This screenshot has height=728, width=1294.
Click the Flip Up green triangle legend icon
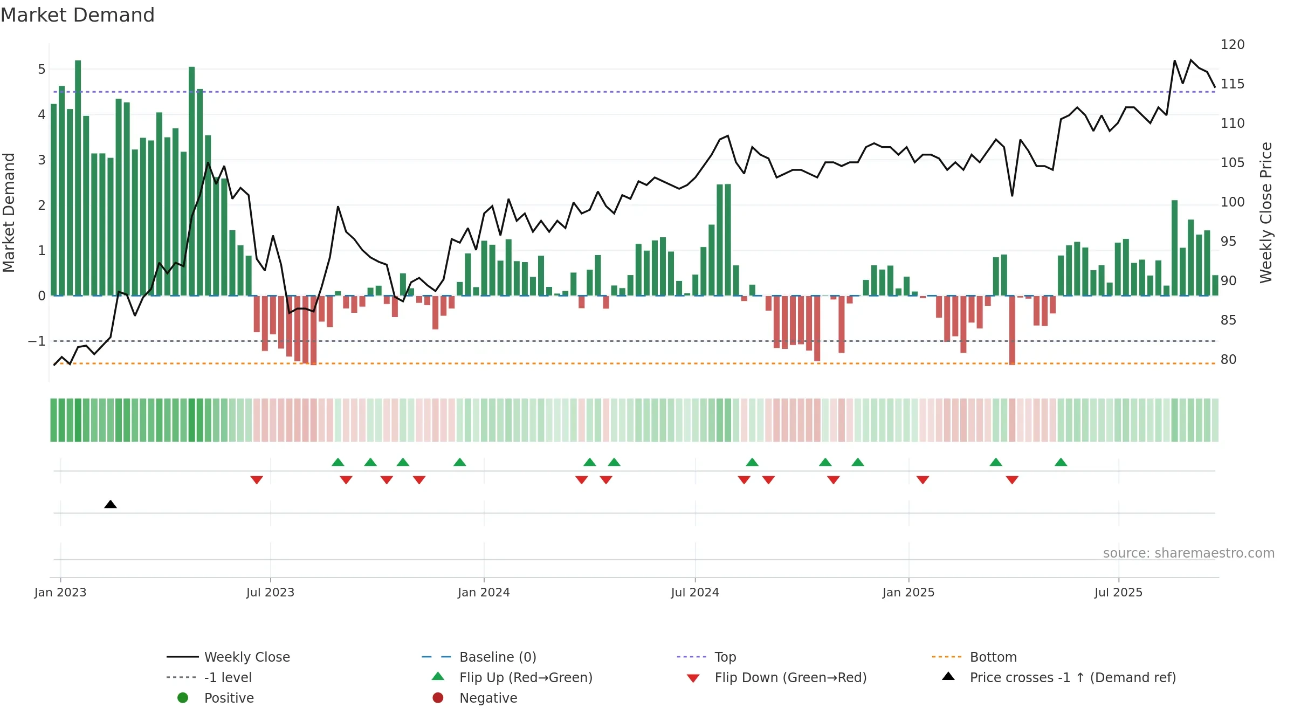coord(438,676)
